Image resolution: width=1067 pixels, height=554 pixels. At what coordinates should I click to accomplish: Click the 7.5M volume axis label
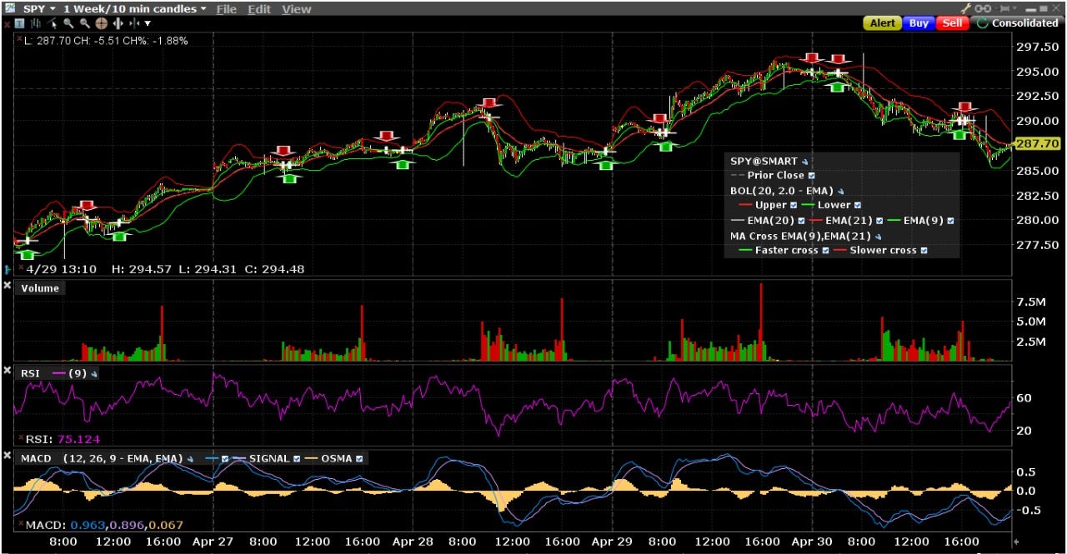tap(1032, 302)
